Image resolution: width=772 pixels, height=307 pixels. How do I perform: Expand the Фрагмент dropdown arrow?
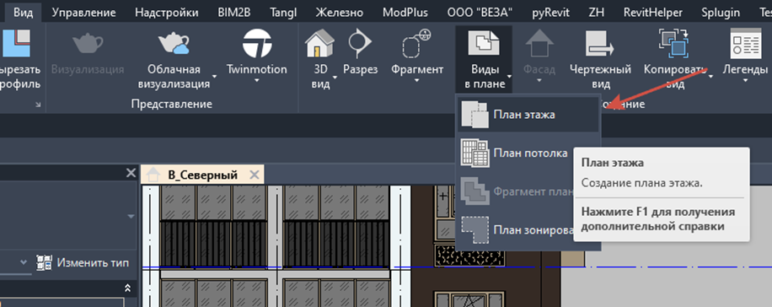[417, 80]
